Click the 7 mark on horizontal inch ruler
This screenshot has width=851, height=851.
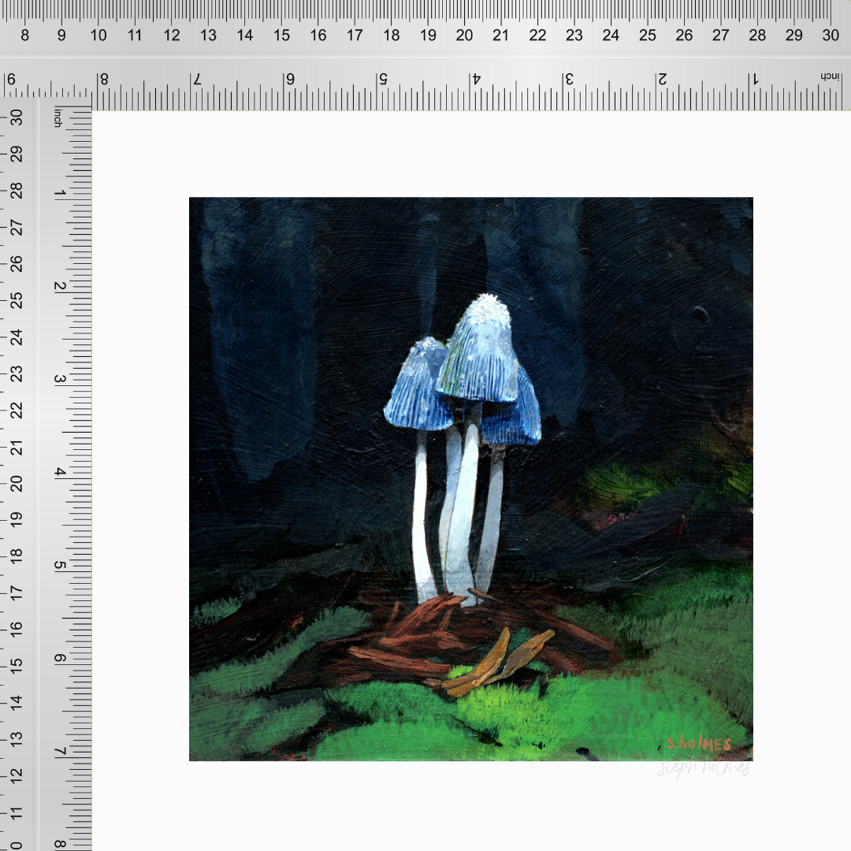pos(197,80)
